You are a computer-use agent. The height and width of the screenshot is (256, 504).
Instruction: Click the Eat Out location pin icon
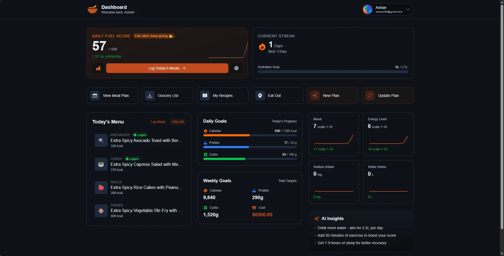(x=260, y=96)
